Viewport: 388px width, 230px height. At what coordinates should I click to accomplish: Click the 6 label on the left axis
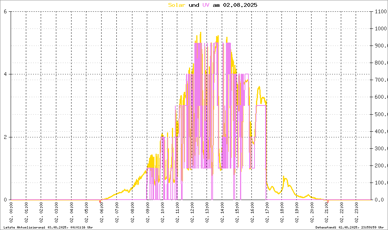point(5,11)
